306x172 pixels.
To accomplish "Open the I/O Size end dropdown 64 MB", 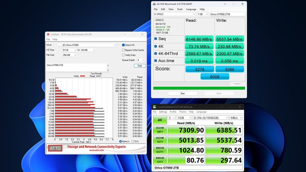I will (x=88, y=50).
